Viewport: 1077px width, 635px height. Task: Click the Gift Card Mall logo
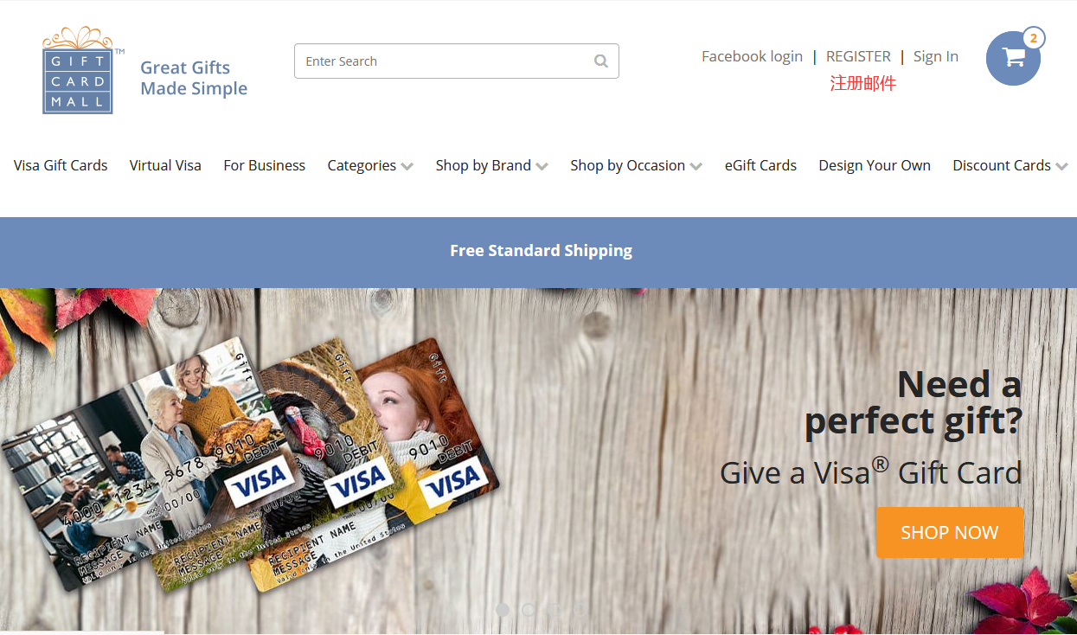pyautogui.click(x=78, y=70)
